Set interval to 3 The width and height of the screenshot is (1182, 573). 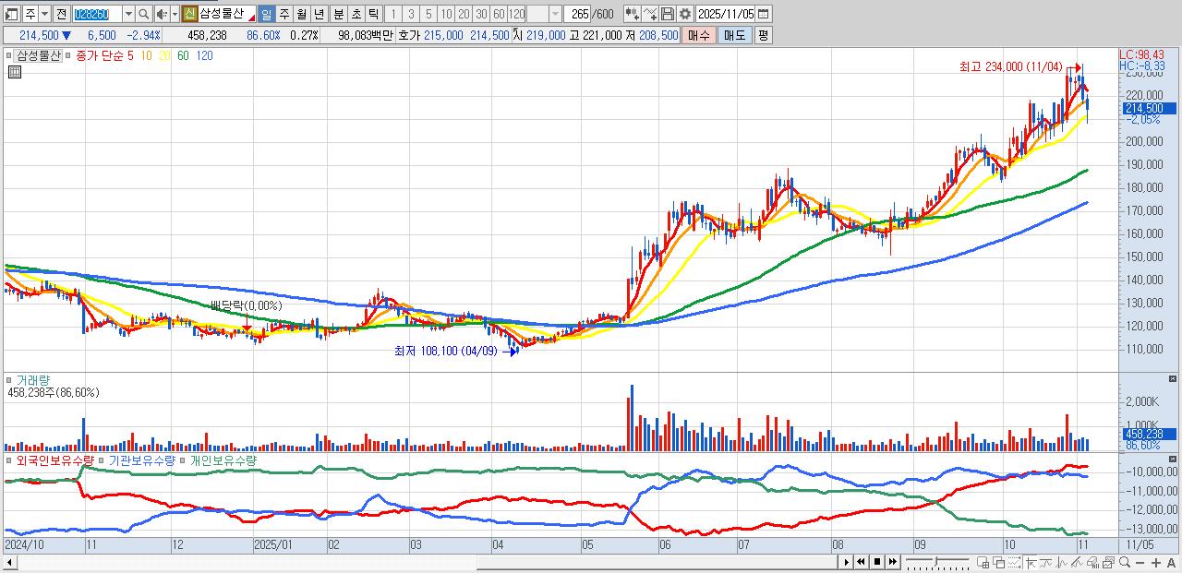coord(411,14)
